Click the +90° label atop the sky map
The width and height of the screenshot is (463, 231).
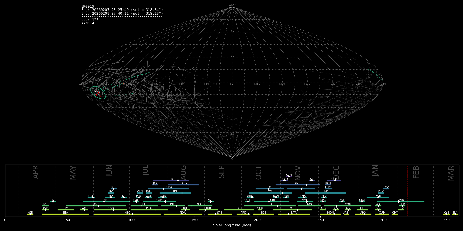pos(232,6)
